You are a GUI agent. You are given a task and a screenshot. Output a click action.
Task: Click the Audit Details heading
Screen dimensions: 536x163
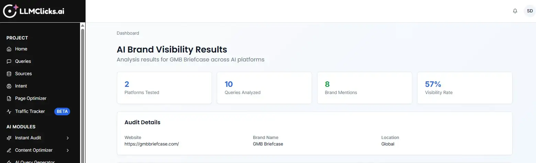(x=142, y=122)
